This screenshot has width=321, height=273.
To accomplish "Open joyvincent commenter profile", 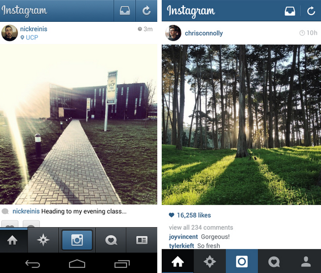I will coord(183,236).
